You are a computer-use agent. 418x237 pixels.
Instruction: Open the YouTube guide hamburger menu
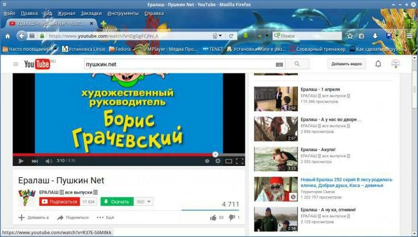[16, 64]
